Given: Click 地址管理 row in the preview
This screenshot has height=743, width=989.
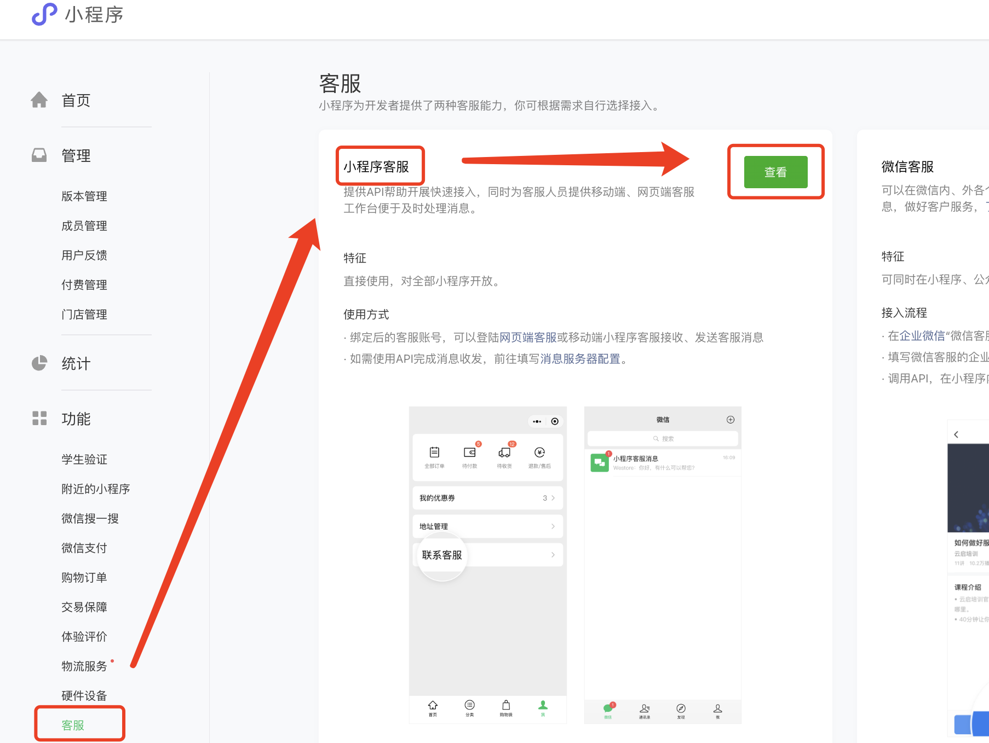Looking at the screenshot, I should tap(487, 526).
